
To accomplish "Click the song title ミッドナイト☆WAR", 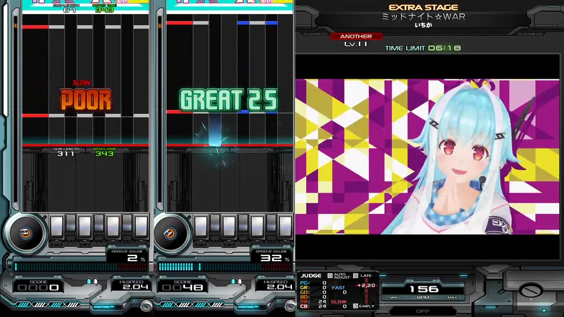I will coord(424,16).
